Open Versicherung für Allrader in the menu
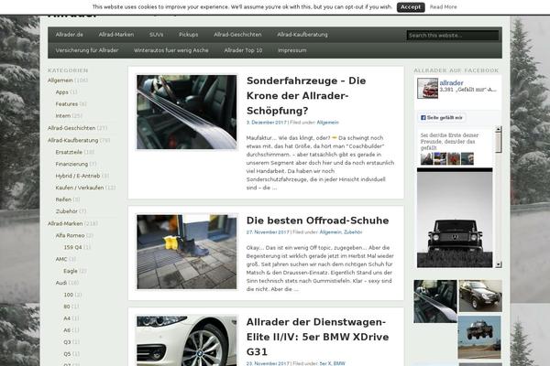550x366 pixels. click(x=87, y=50)
